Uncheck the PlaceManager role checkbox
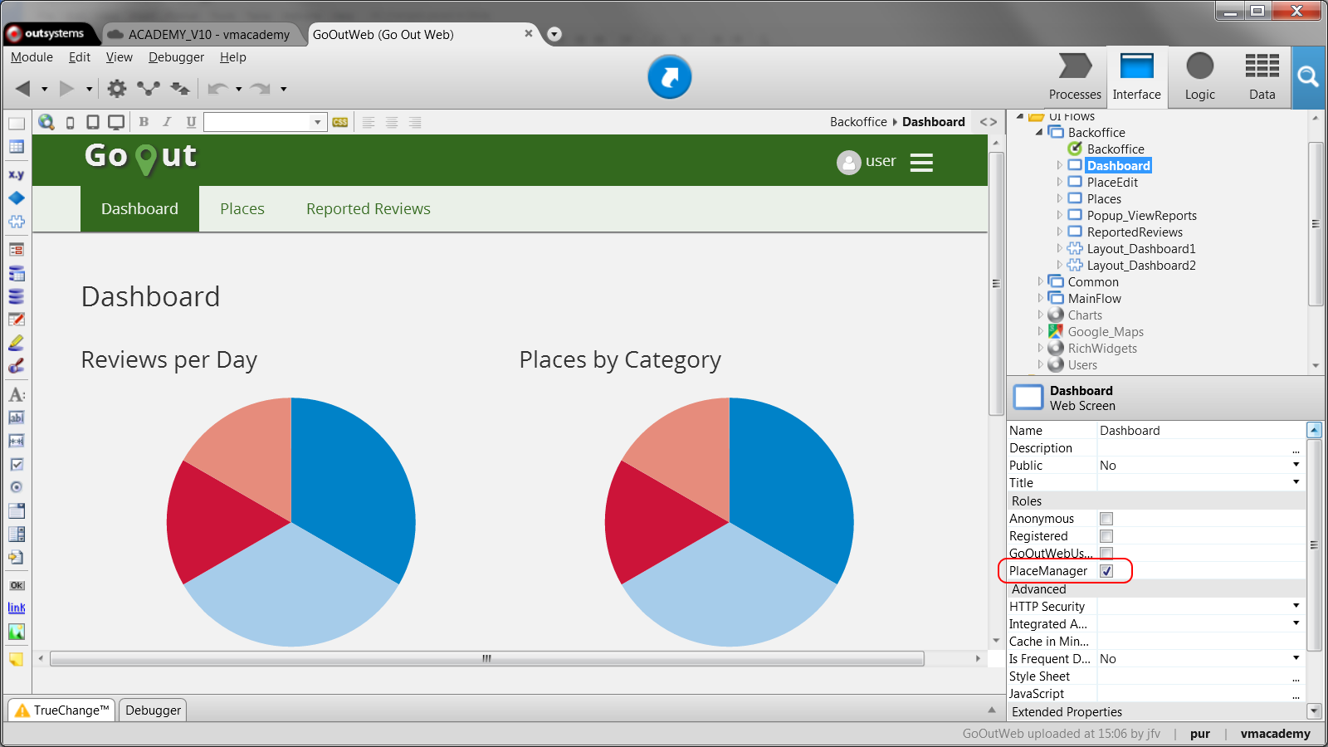This screenshot has width=1328, height=747. pyautogui.click(x=1106, y=571)
